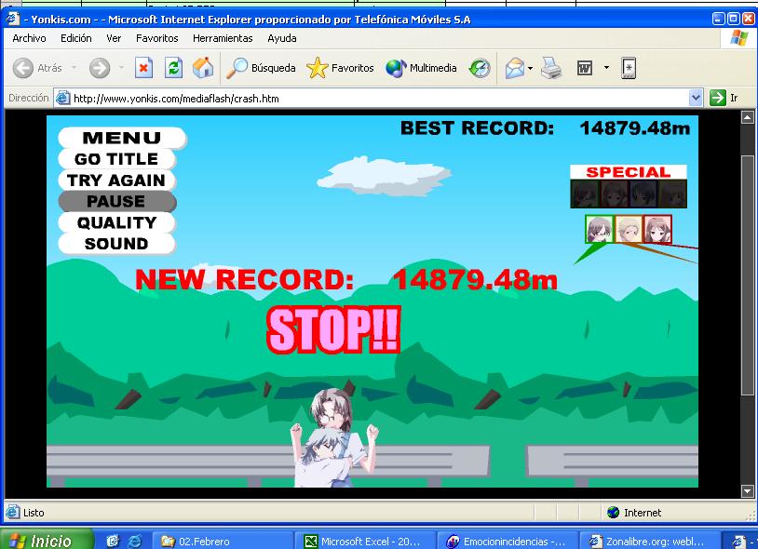This screenshot has width=758, height=549.
Task: Expand the Forward button history dropdown
Action: [121, 68]
